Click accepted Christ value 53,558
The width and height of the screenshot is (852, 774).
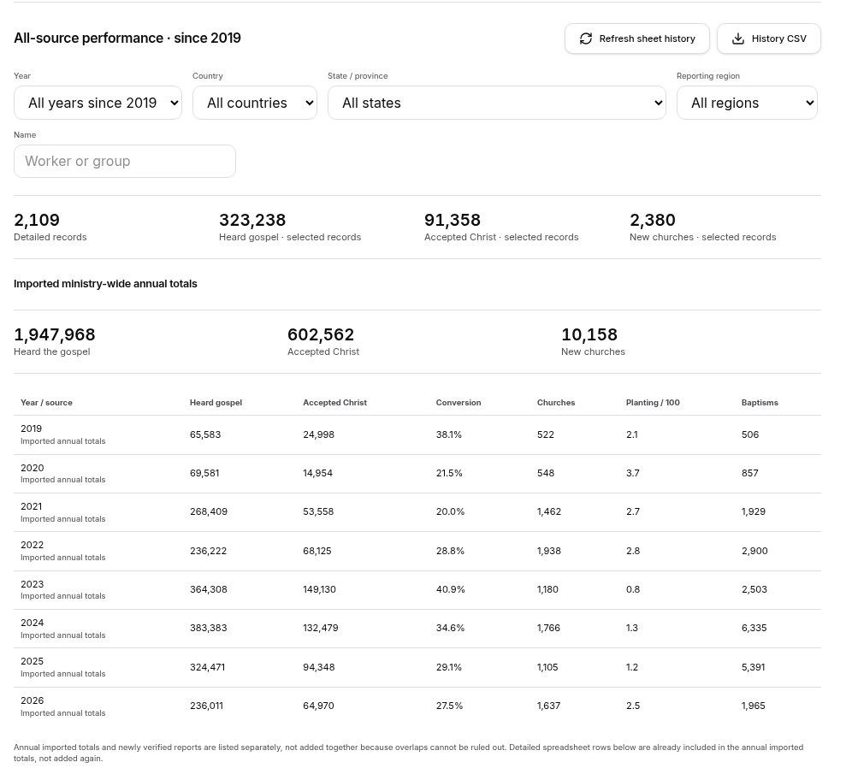[318, 511]
